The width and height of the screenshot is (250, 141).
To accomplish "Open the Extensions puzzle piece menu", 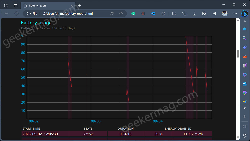I will tap(163, 14).
